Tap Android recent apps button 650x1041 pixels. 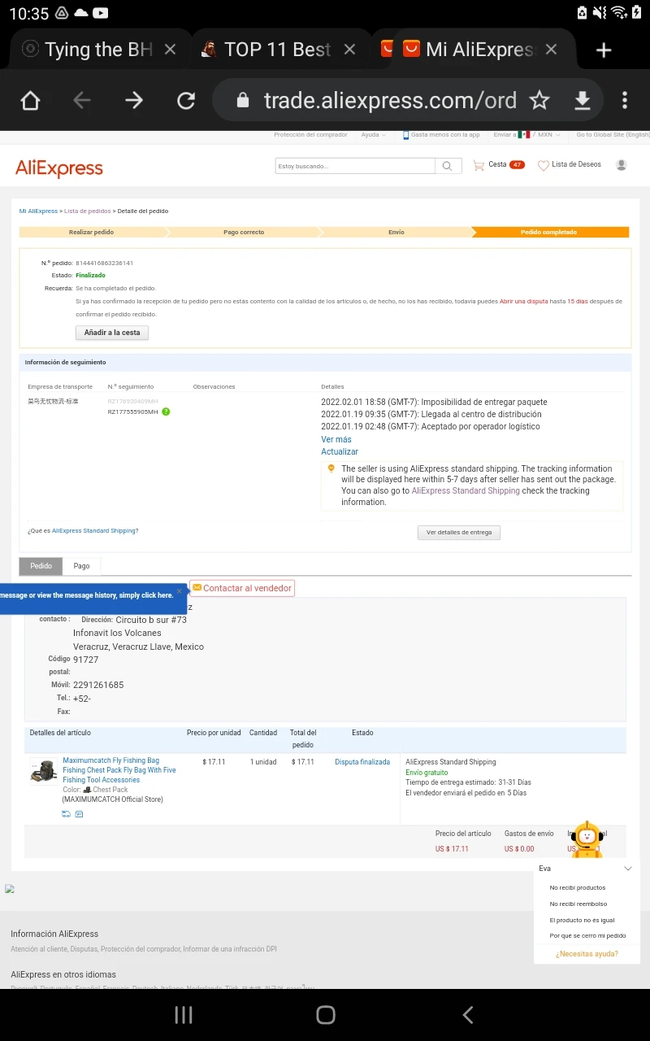point(184,1014)
